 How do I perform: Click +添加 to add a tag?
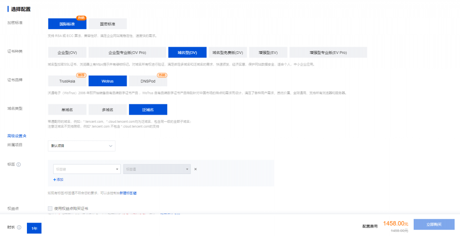tap(58, 180)
